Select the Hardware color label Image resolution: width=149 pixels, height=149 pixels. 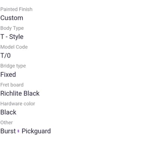[x=18, y=104]
